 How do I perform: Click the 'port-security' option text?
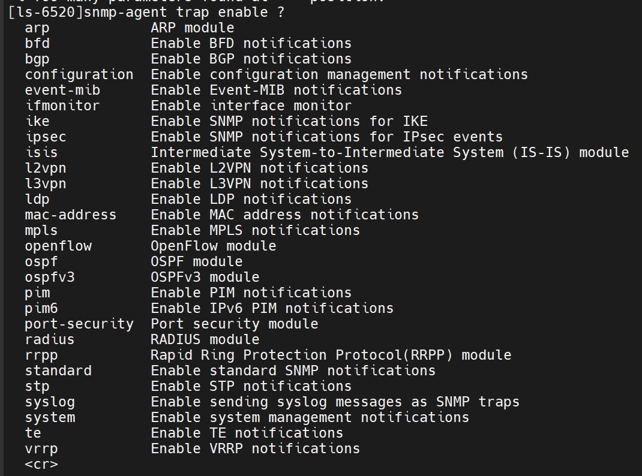pyautogui.click(x=79, y=324)
